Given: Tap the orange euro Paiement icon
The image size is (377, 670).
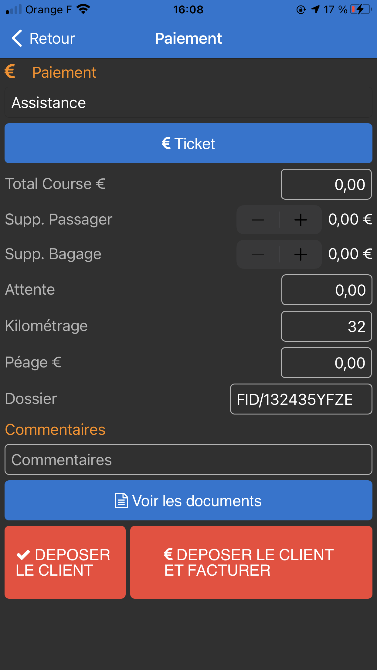Looking at the screenshot, I should pyautogui.click(x=10, y=72).
